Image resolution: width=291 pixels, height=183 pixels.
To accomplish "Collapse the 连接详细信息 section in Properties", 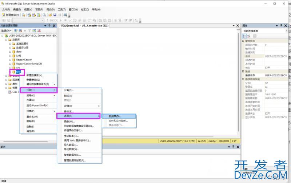I will 243,79.
